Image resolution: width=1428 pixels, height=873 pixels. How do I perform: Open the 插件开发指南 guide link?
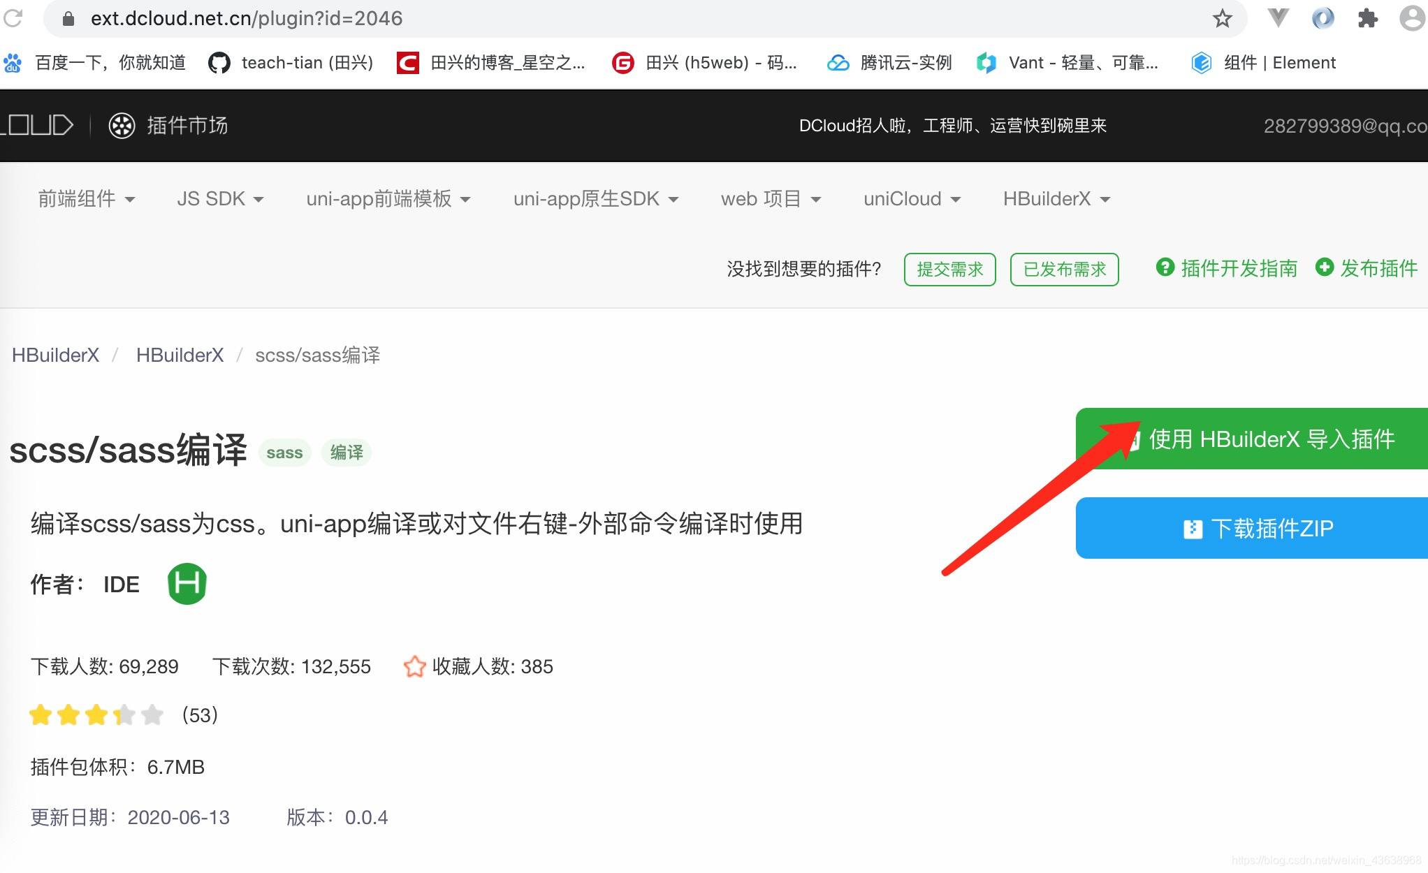coord(1239,268)
